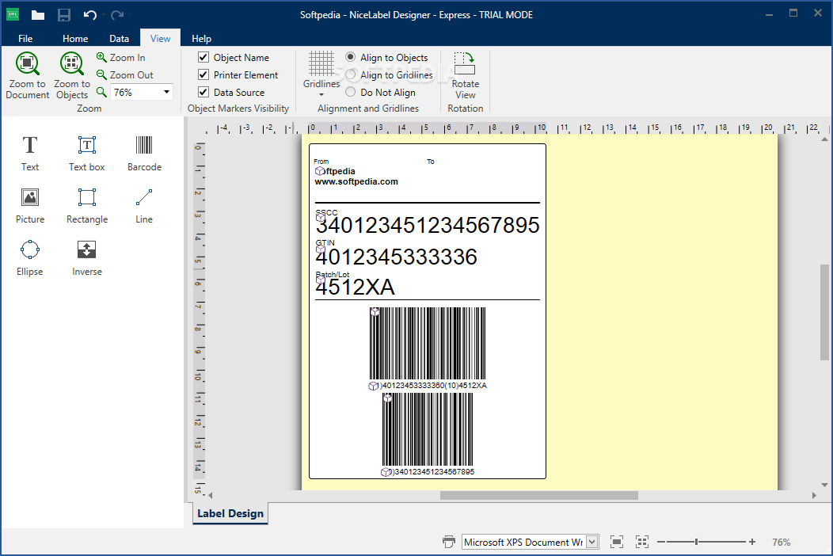The image size is (833, 556).
Task: Select the upper barcode on label
Action: (428, 344)
